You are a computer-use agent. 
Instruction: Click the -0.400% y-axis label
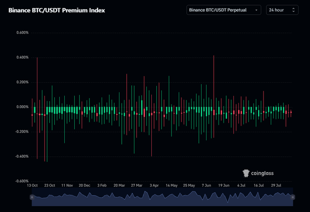[x=22, y=157]
